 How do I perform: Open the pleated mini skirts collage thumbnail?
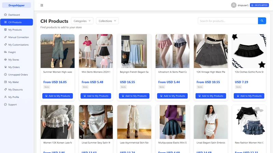[x=96, y=51]
